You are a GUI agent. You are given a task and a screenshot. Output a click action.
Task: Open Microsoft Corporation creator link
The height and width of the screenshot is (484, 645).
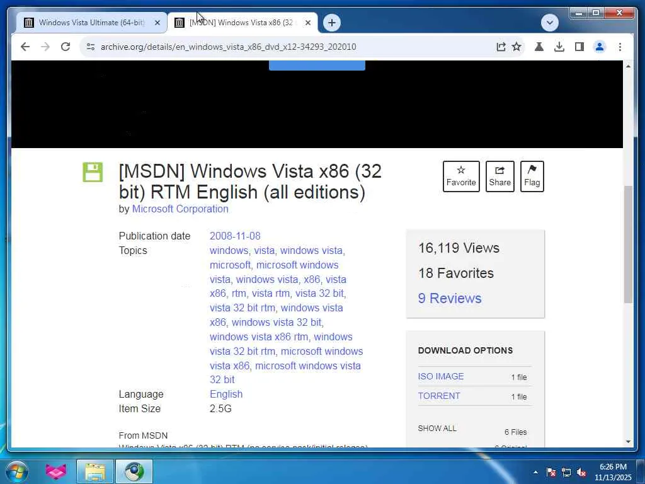[x=180, y=209]
